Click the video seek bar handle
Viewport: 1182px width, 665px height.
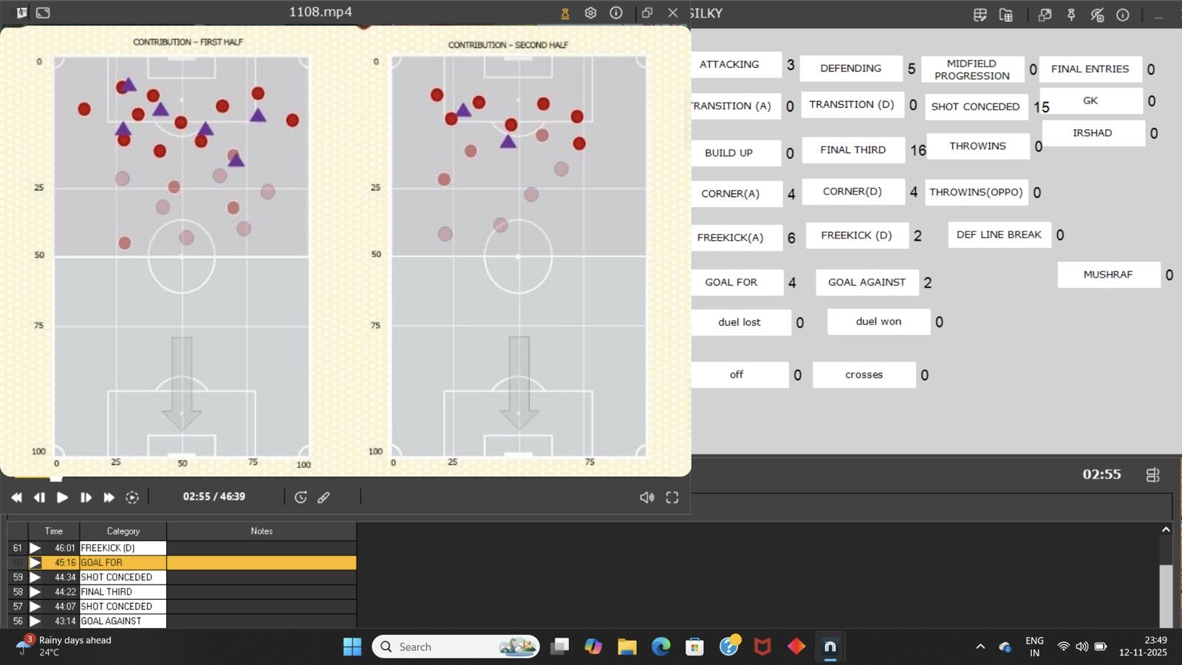[55, 477]
